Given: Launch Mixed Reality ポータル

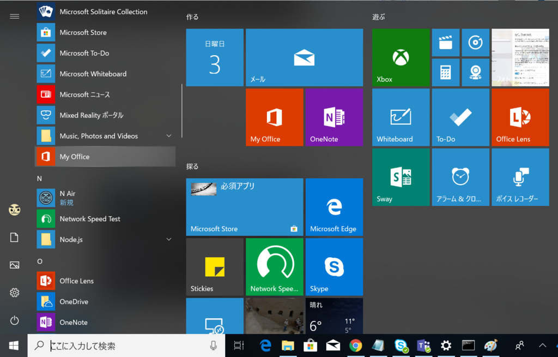Looking at the screenshot, I should (105, 115).
